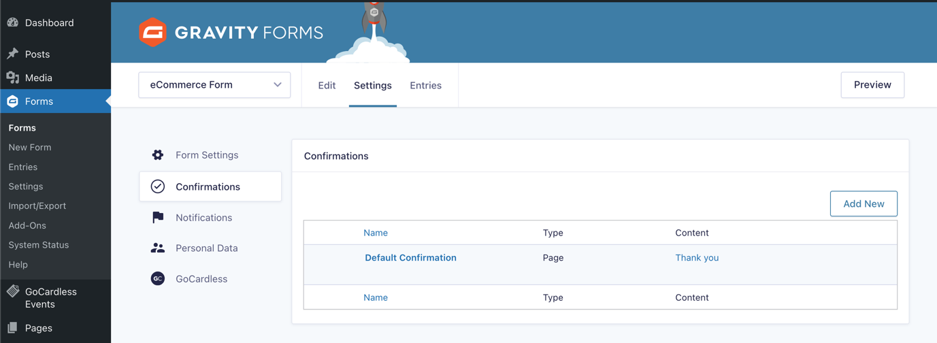Click the Posts pushpin icon
This screenshot has height=343, width=937.
13,54
